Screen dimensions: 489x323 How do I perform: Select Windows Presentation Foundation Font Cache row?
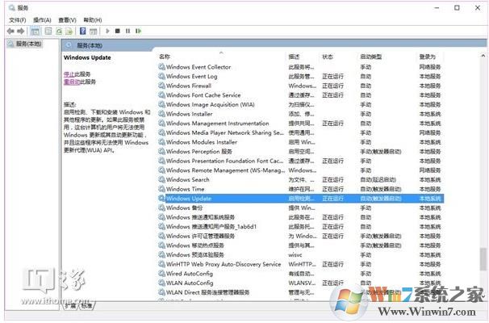(x=301, y=161)
